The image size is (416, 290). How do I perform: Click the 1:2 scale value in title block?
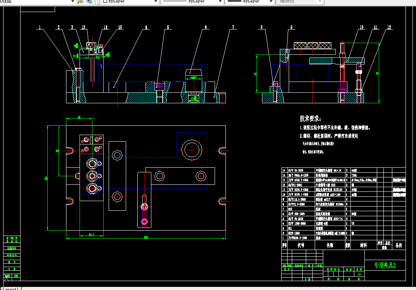(x=359, y=274)
